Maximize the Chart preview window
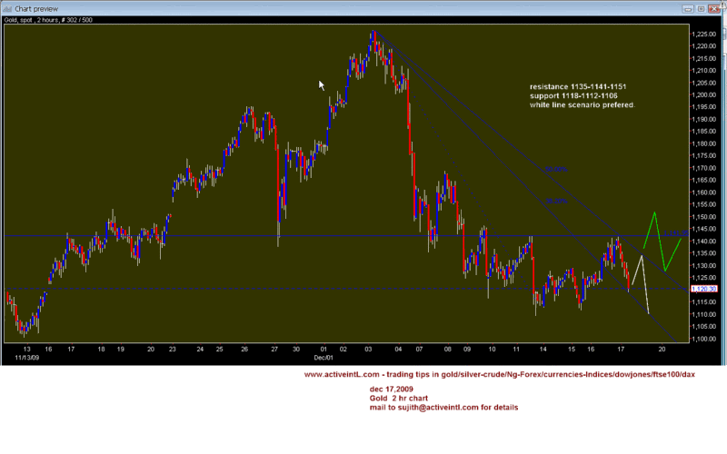The image size is (727, 454). pyautogui.click(x=701, y=9)
